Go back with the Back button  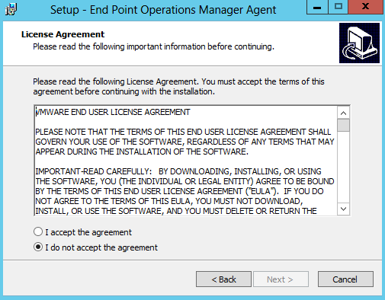tap(223, 279)
